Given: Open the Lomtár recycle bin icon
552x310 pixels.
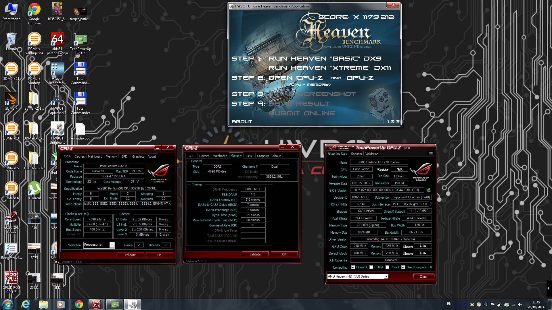Looking at the screenshot, I should (x=11, y=41).
